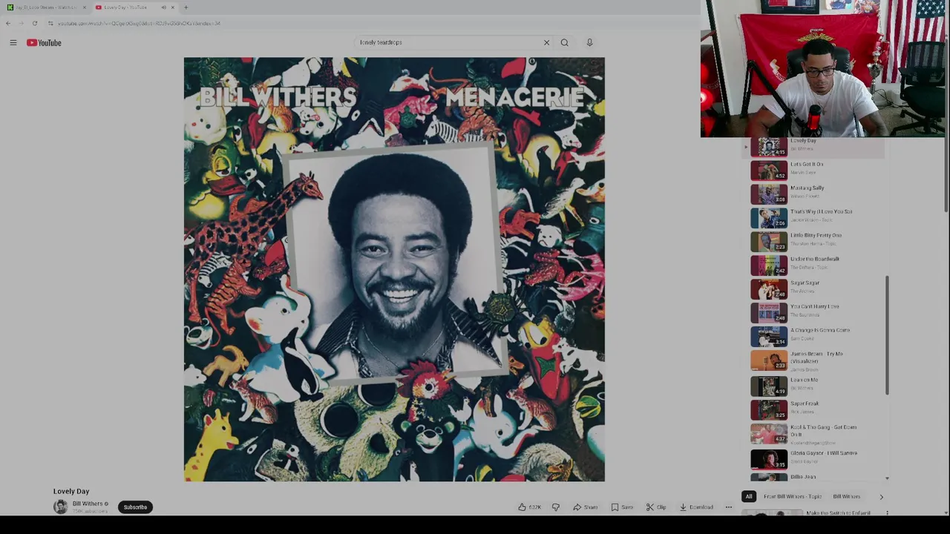Subscribe to the Bill Withers channel
Screen dimensions: 950x534
point(135,507)
